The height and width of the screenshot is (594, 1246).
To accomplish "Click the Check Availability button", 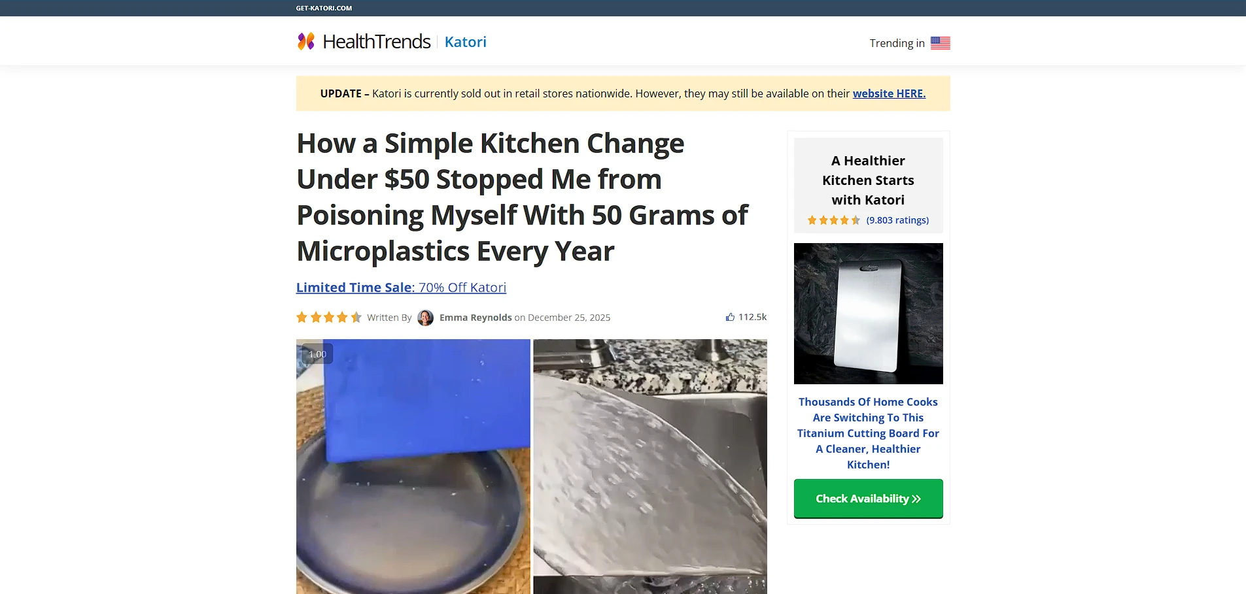I will [868, 499].
